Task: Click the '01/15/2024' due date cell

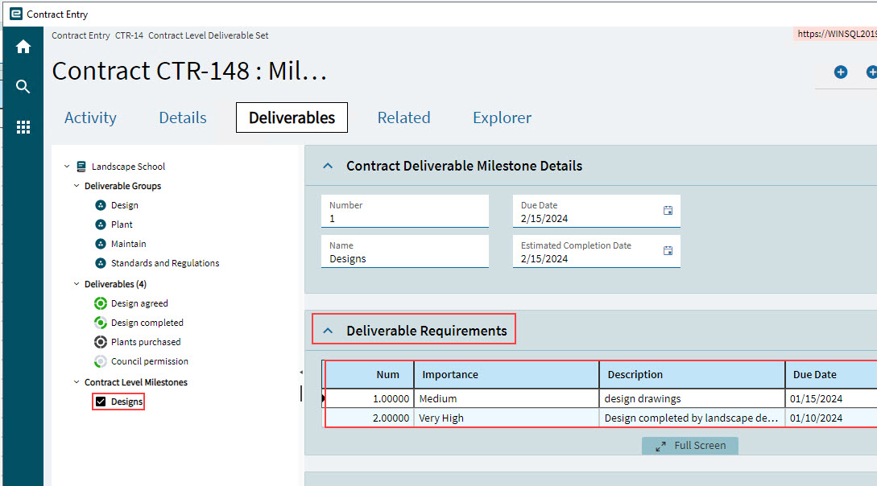Action: click(x=831, y=399)
